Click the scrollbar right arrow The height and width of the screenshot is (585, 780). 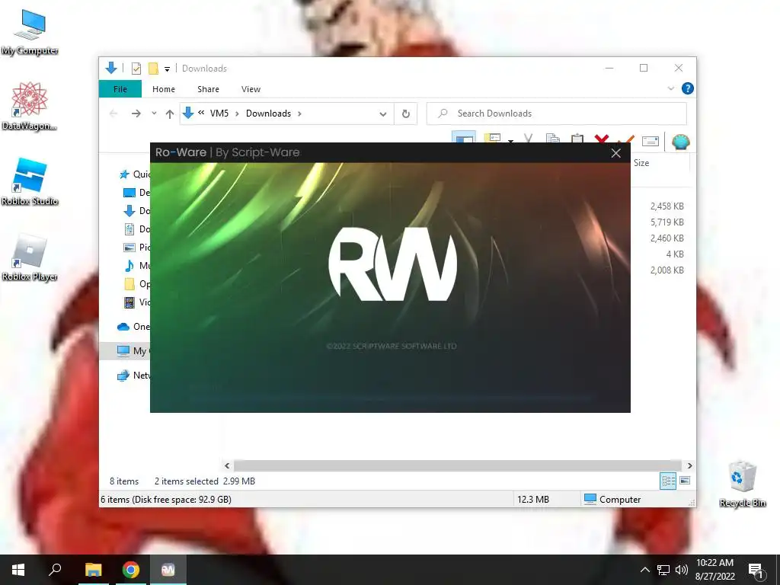click(689, 465)
